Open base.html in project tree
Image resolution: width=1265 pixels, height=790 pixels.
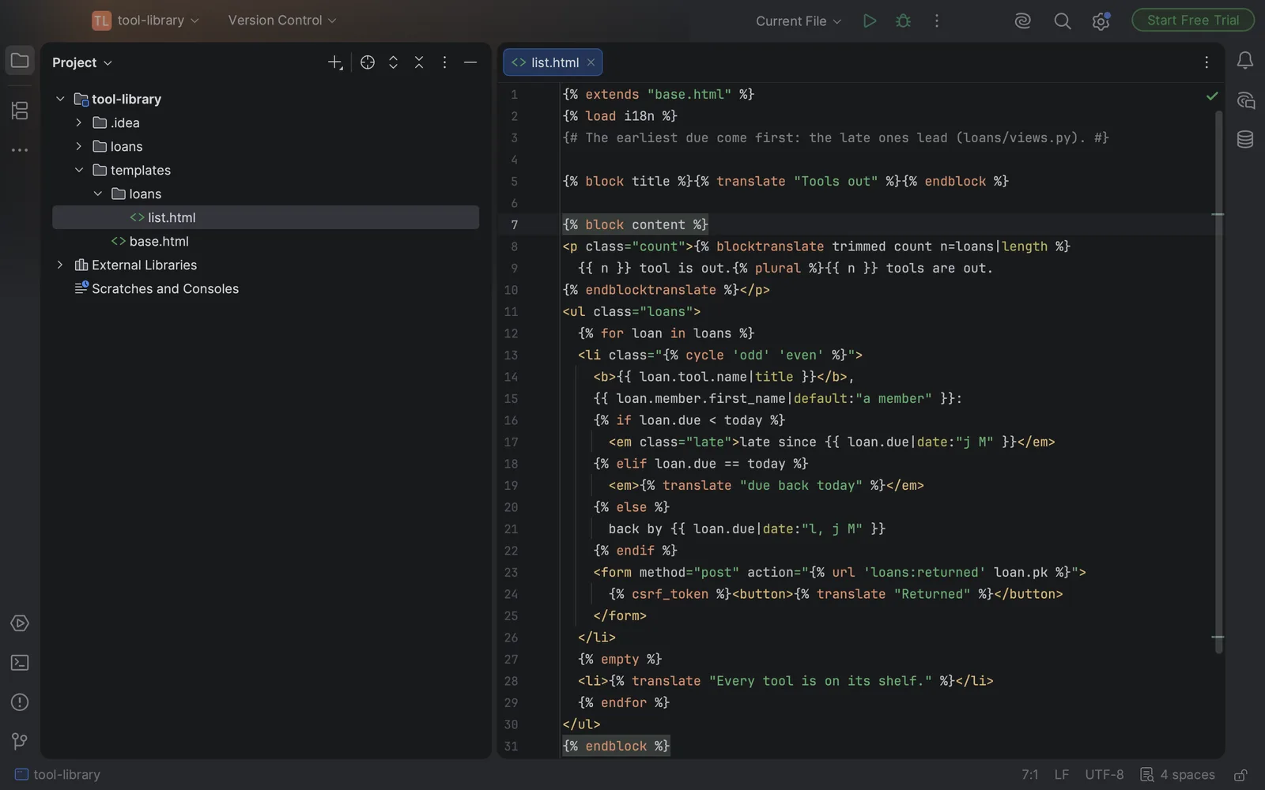pos(159,241)
